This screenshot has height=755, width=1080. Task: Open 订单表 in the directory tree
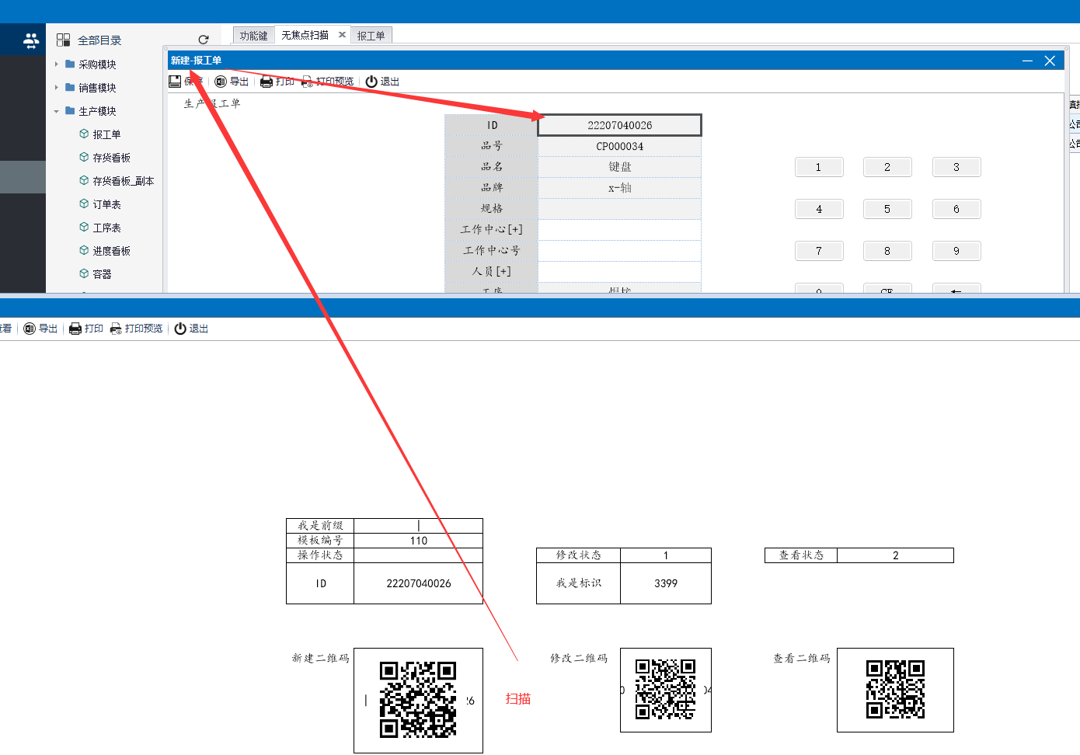106,204
